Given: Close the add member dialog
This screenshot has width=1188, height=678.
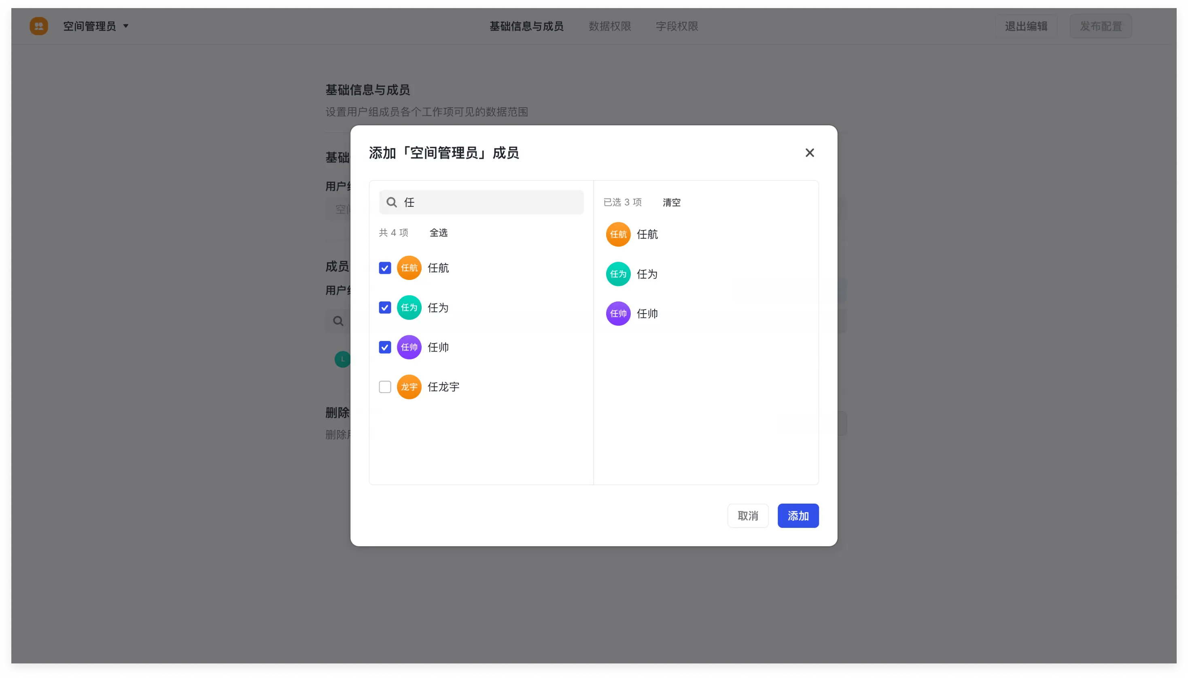Looking at the screenshot, I should pos(809,153).
